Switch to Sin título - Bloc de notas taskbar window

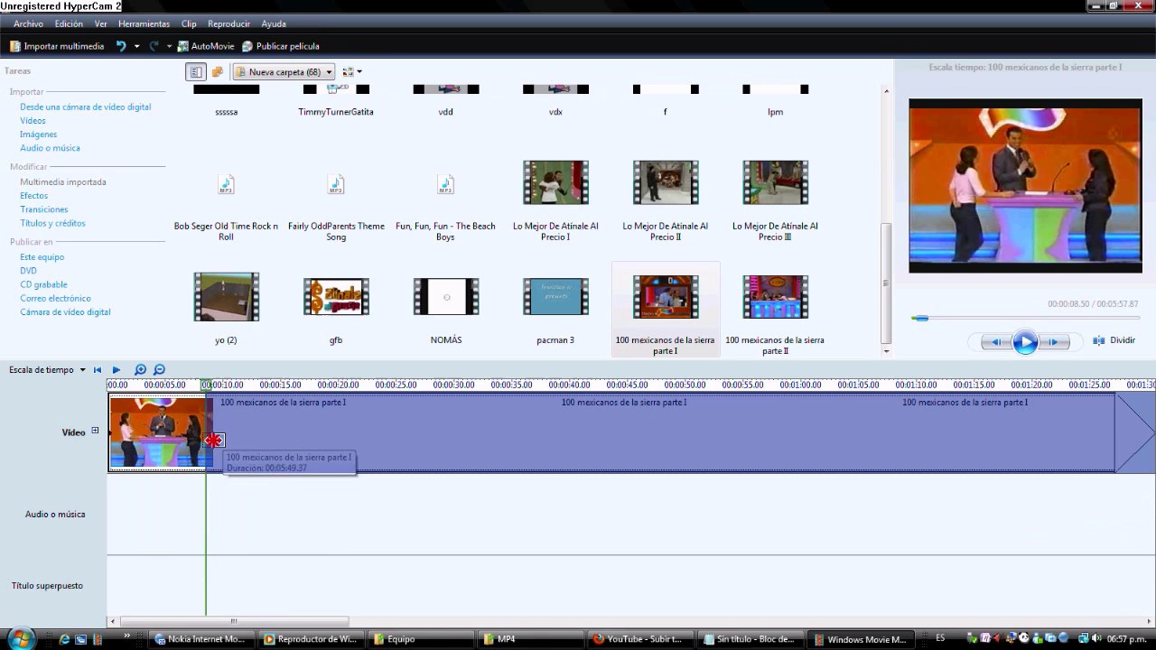(750, 639)
